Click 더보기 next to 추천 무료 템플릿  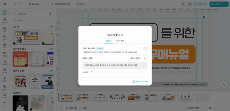[51, 71]
